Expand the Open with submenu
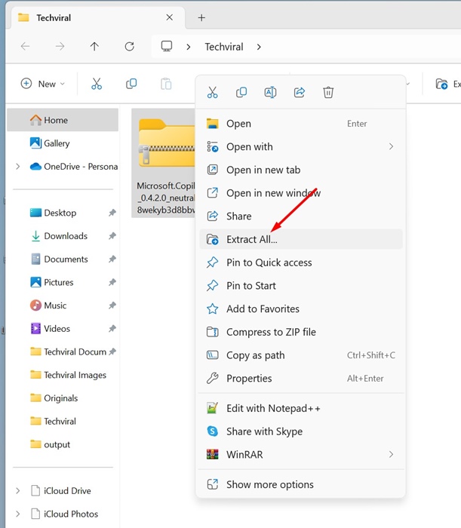This screenshot has width=461, height=528. (391, 147)
